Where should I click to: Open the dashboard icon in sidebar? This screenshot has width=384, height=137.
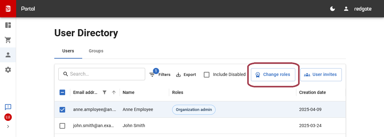coord(8,25)
